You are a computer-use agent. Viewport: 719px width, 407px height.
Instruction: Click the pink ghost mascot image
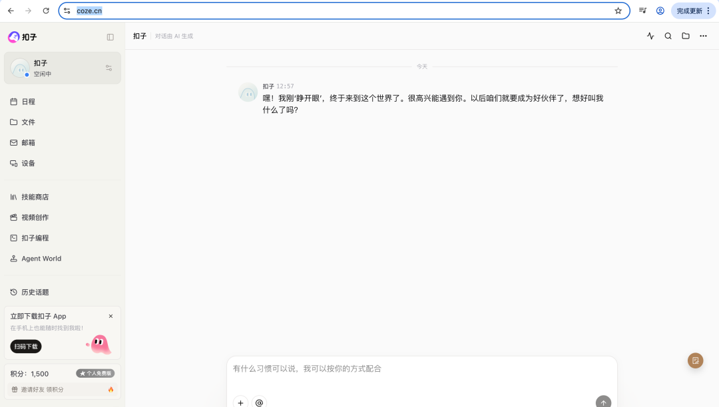[99, 344]
